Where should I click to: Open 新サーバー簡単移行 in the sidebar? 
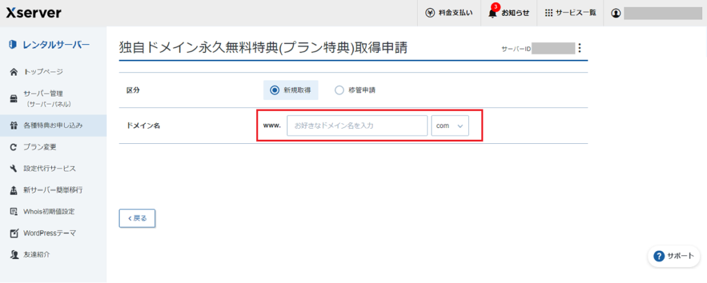tap(53, 190)
